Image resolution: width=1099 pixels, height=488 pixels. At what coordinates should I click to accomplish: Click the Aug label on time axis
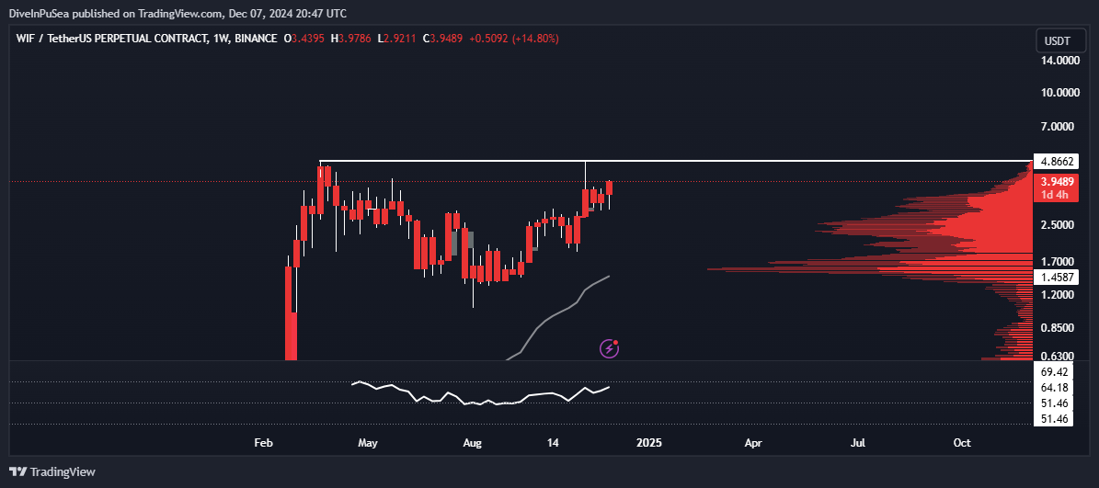(x=473, y=443)
